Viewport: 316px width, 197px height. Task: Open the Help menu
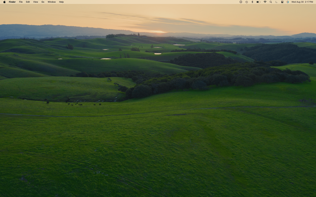[61, 2]
